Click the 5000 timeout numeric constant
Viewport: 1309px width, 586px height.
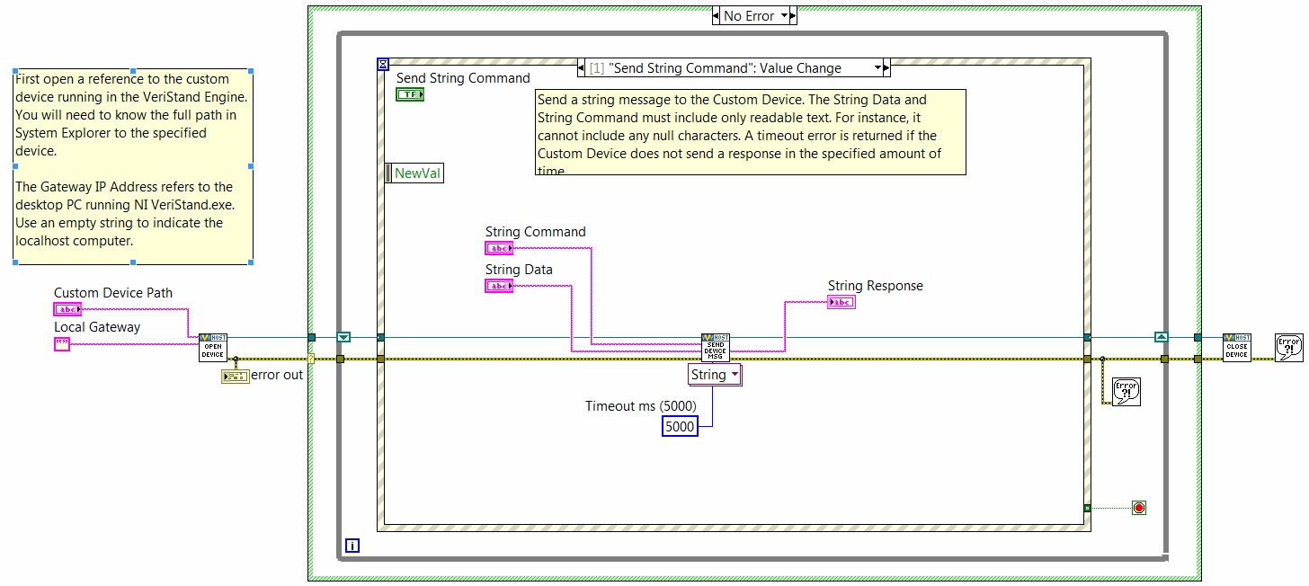[x=680, y=426]
